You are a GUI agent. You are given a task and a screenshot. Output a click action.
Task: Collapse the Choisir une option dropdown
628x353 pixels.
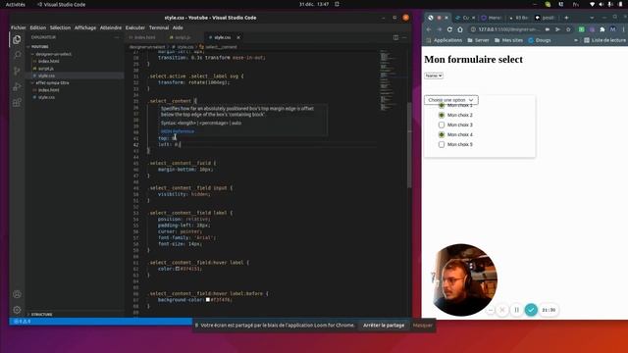coord(451,100)
